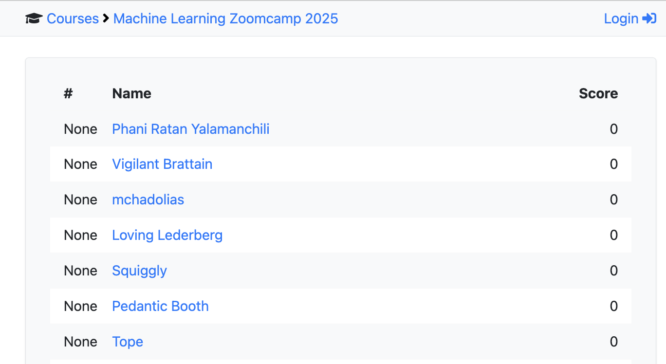Click the login arrow icon

(x=649, y=19)
